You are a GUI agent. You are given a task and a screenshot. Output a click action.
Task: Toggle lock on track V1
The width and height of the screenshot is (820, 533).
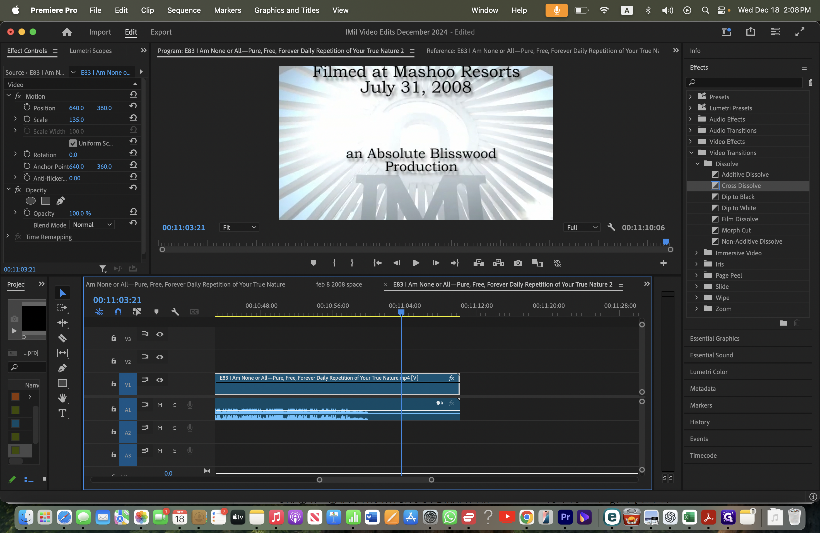114,384
